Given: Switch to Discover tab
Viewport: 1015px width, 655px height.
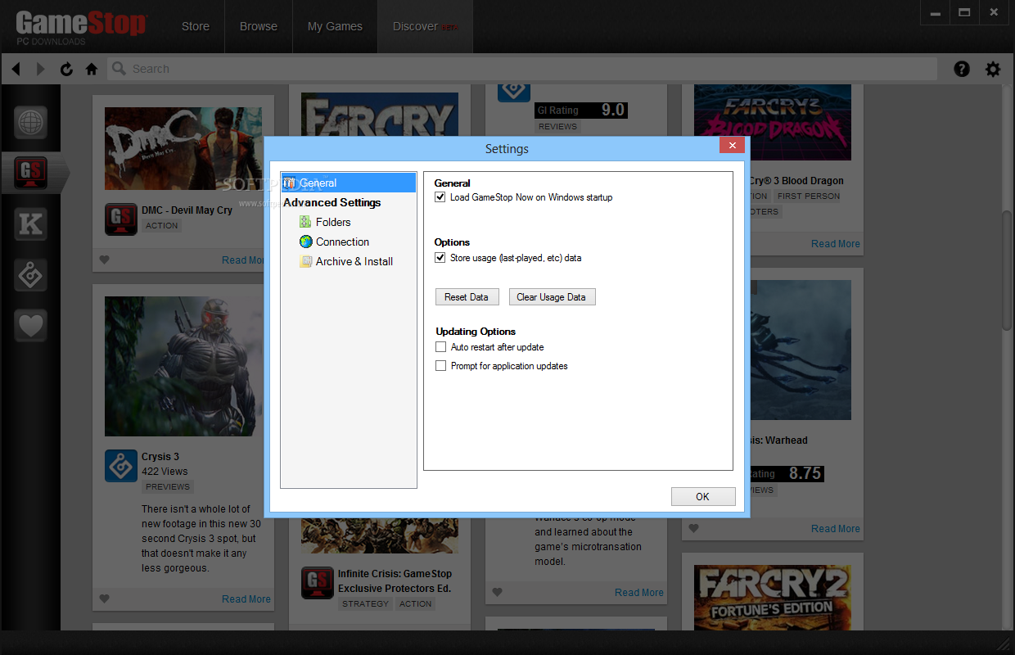Looking at the screenshot, I should (425, 26).
